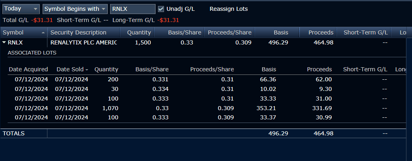Open the Today date range dropdown

[x=21, y=9]
